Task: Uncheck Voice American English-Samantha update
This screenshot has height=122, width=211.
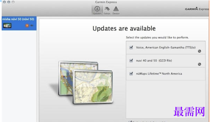Action: (x=131, y=48)
